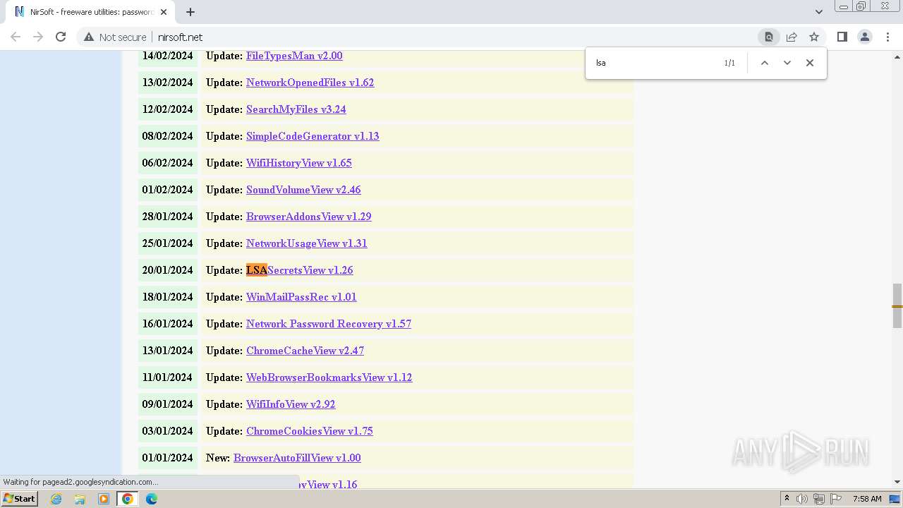Screen dimensions: 903x508
Task: Click the date 14/02/2024 cell
Action: (x=168, y=58)
